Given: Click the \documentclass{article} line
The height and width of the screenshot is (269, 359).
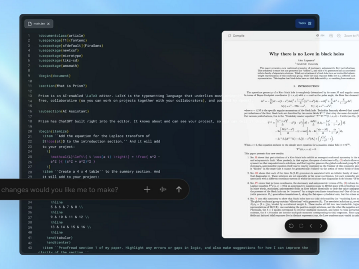Looking at the screenshot, I should pos(61,36).
